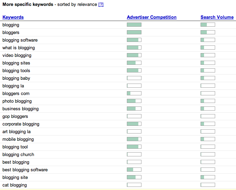Viewport: 236px width, 190px height.
Task: Click keyword 'blogging tool'
Action: click(15, 147)
